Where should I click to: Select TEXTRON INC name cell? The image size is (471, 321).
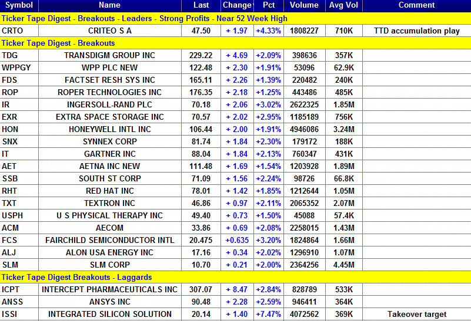point(109,203)
